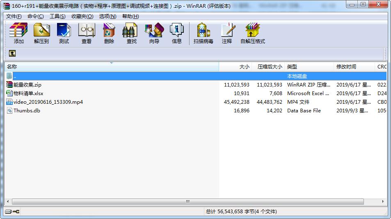391x219 pixels.
Task: Show archive Info (信息) icon
Action: 176,33
